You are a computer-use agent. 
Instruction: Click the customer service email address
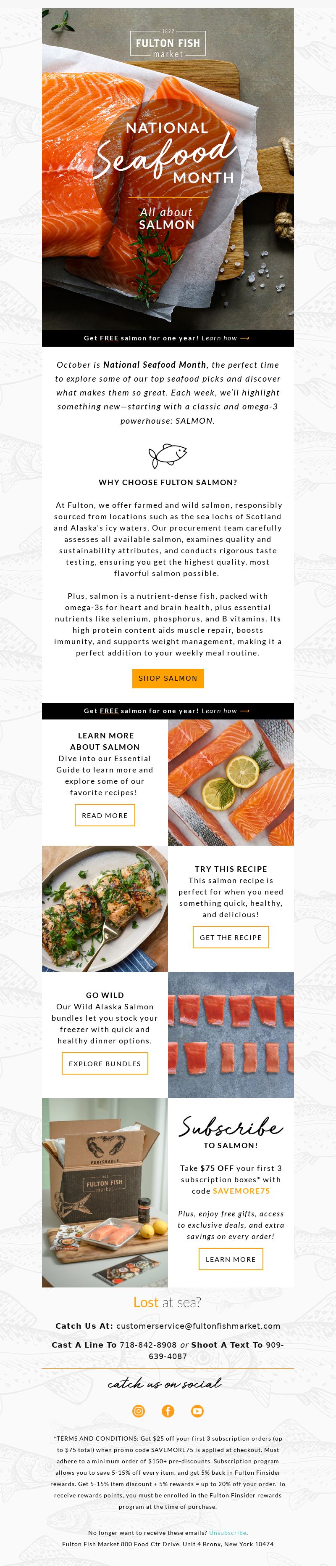coord(198,1326)
